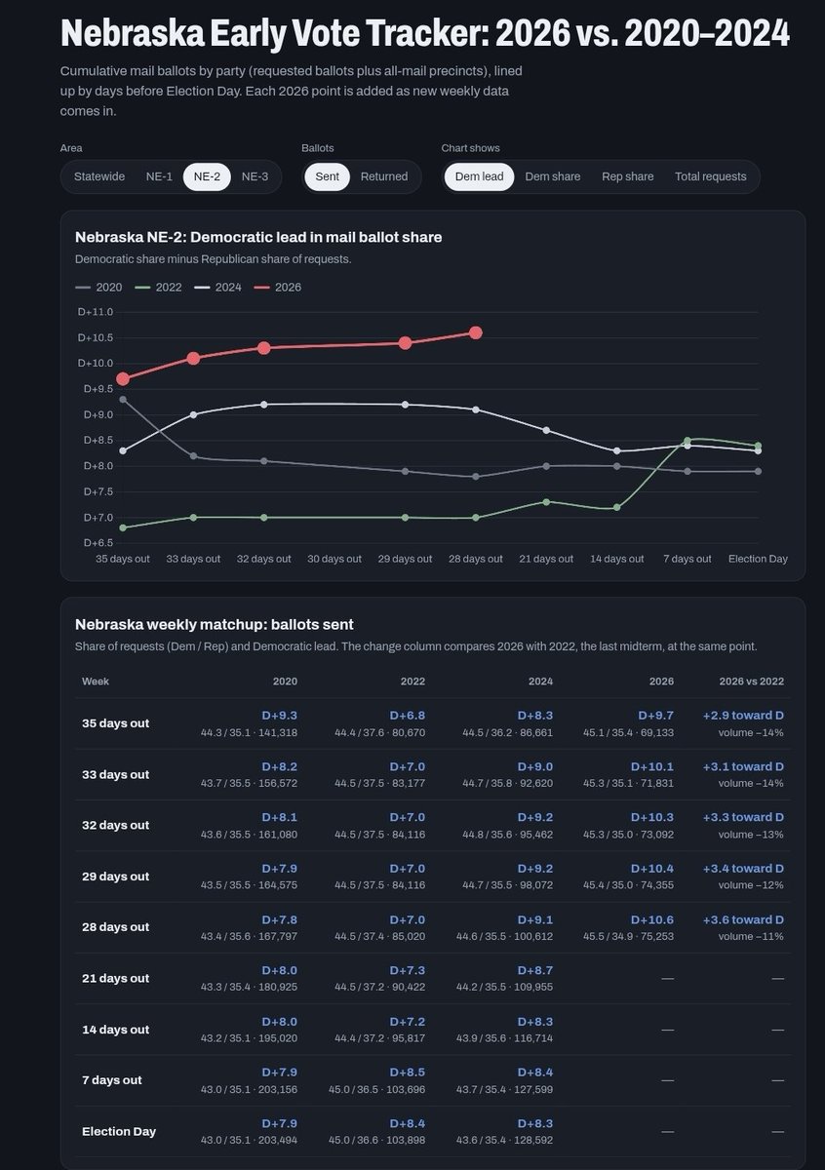Select the '33 days out' table row label
Viewport: 825px width, 1170px height.
115,774
